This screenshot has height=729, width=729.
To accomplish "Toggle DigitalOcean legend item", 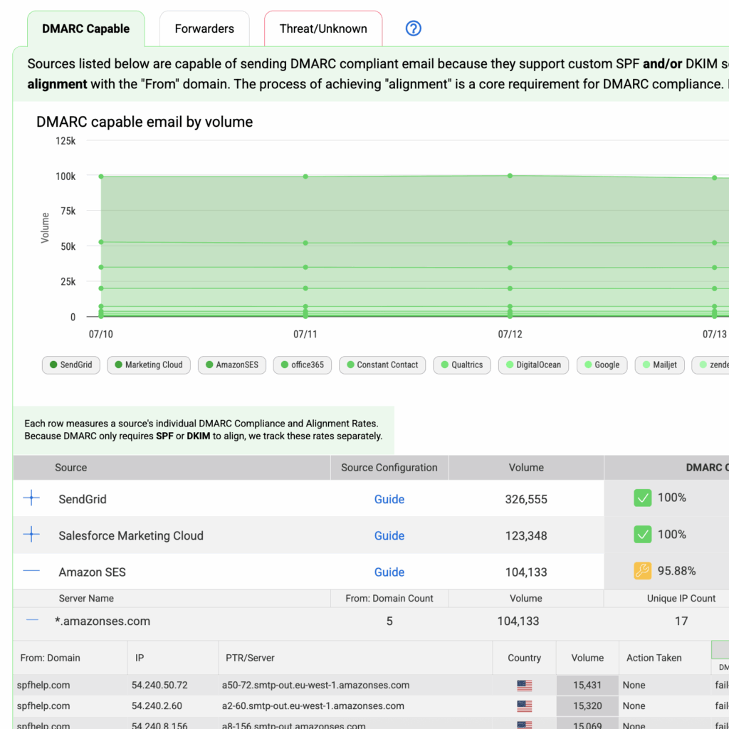I will point(533,365).
